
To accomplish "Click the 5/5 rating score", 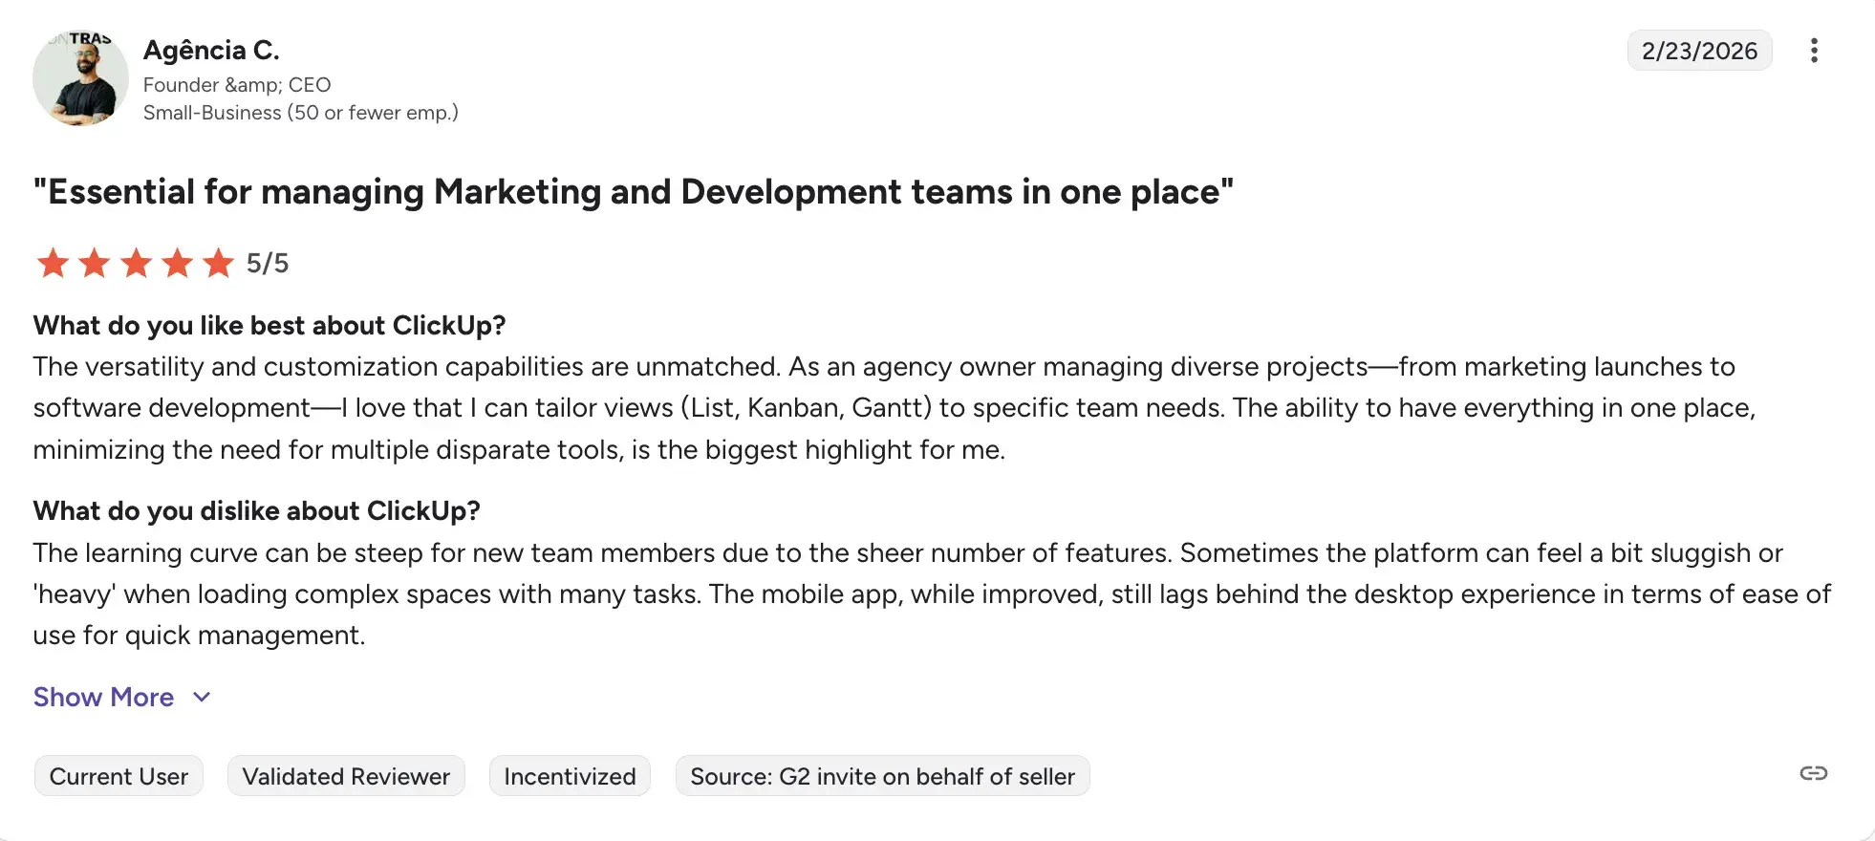I will 268,263.
